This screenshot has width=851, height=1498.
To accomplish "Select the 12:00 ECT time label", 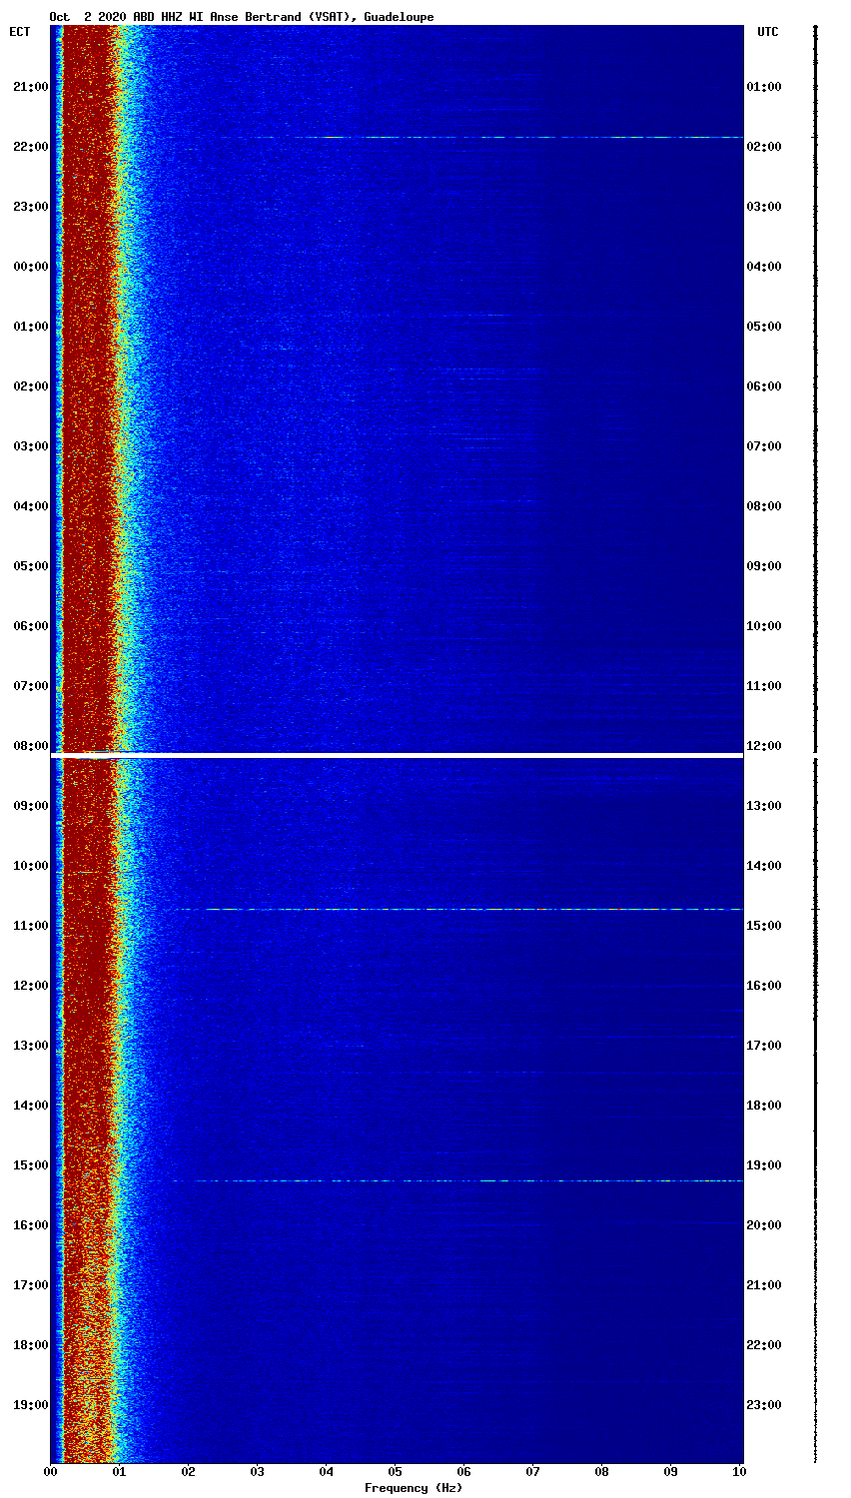I will point(30,986).
